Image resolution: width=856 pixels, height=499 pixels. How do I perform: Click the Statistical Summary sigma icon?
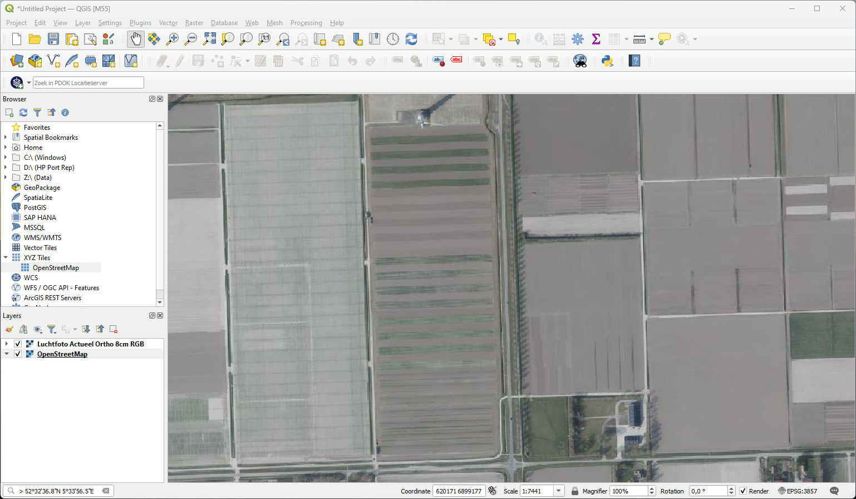click(596, 39)
